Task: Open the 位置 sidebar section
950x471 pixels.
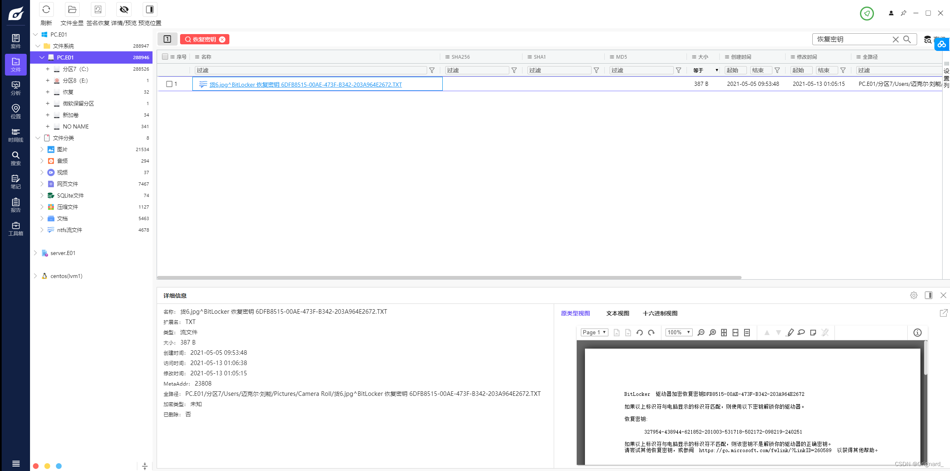Action: [x=16, y=111]
